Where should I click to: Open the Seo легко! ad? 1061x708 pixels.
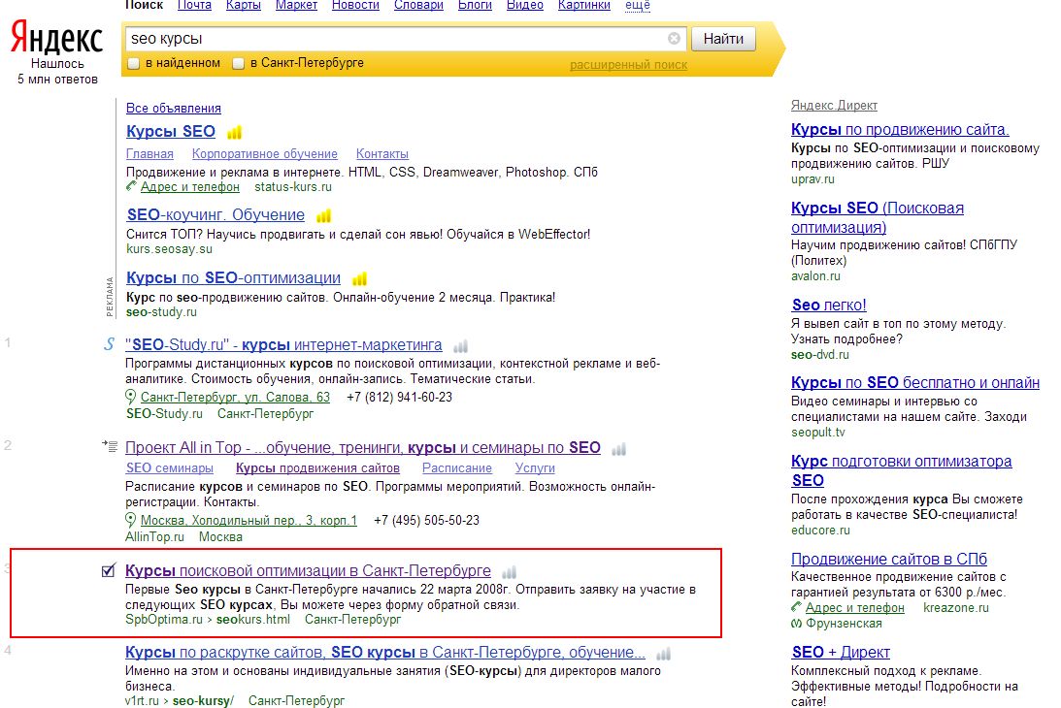(829, 305)
